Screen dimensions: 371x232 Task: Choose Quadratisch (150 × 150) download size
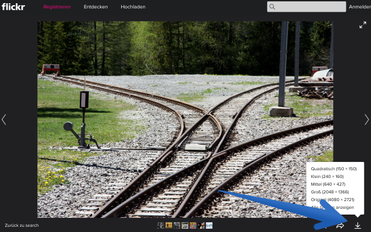tap(334, 169)
